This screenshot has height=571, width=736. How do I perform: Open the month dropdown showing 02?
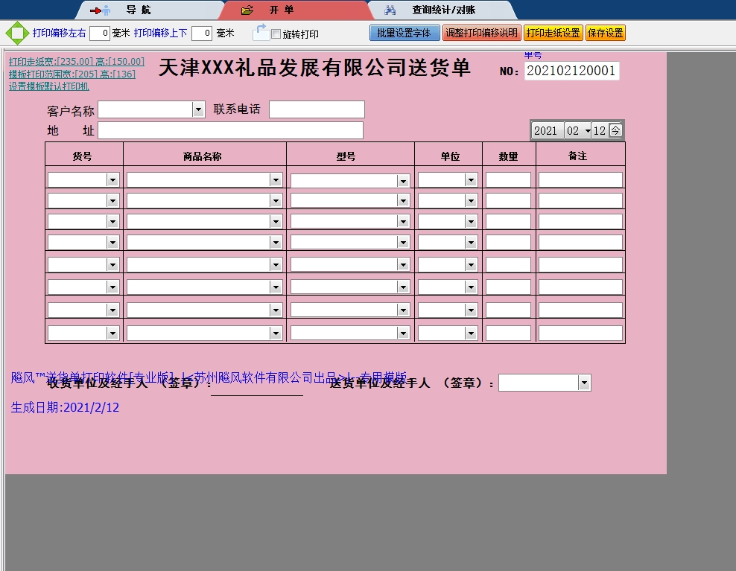588,131
